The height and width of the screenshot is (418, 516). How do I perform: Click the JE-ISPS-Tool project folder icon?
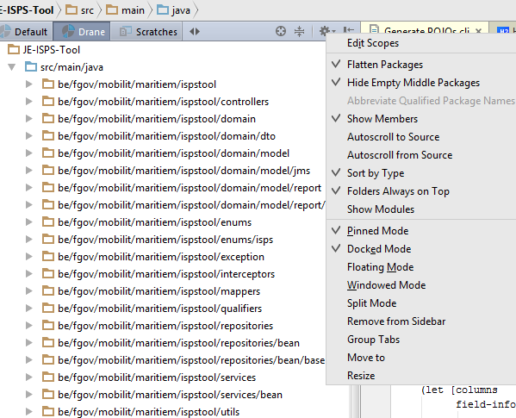tap(14, 50)
